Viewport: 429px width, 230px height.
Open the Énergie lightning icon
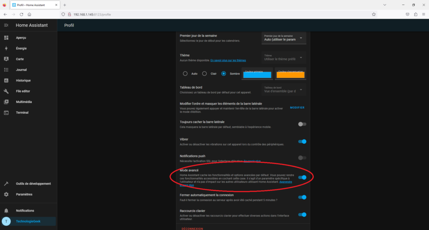(6, 49)
